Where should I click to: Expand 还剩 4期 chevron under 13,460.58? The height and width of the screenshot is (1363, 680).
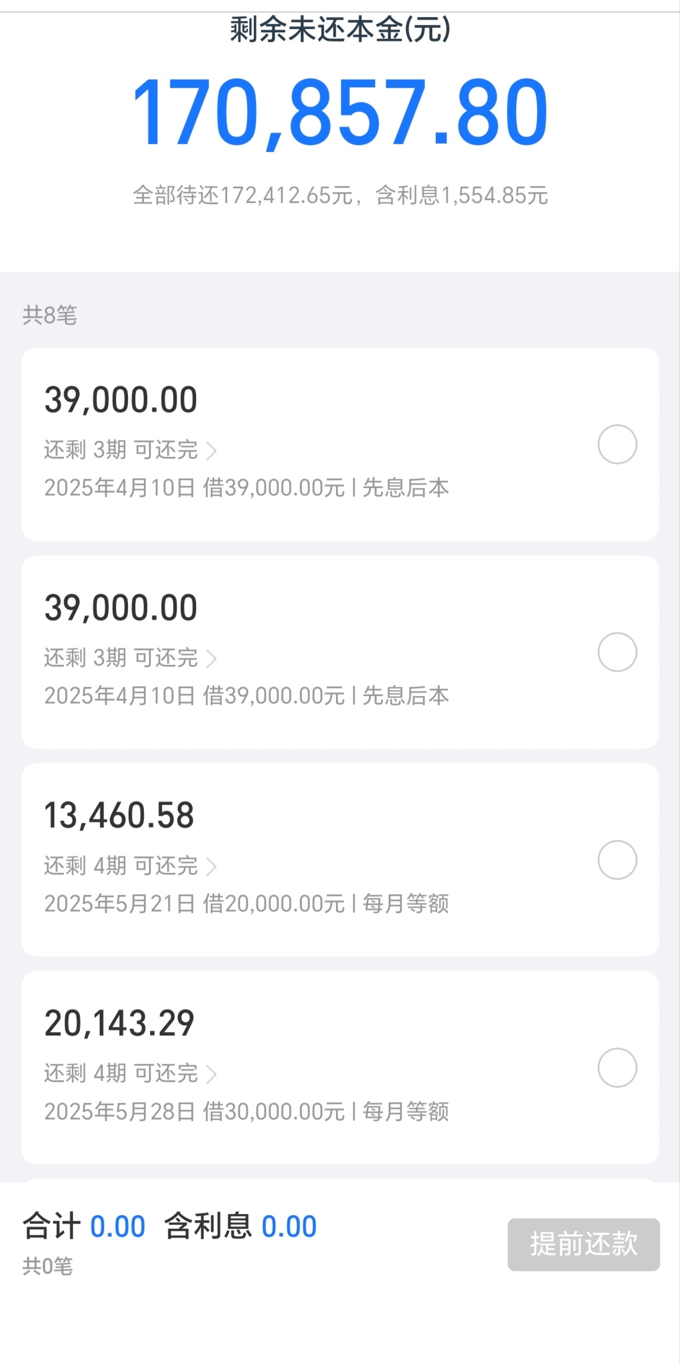click(211, 867)
